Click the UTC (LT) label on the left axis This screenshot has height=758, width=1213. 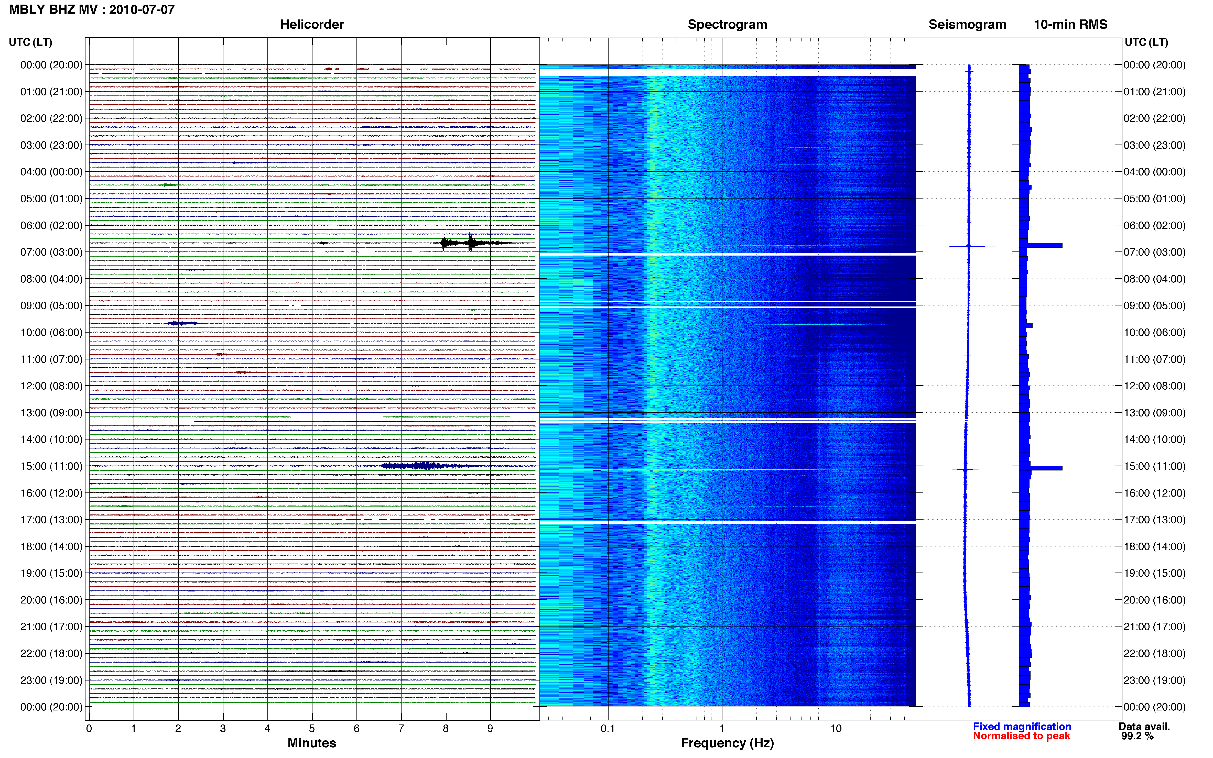(x=31, y=42)
